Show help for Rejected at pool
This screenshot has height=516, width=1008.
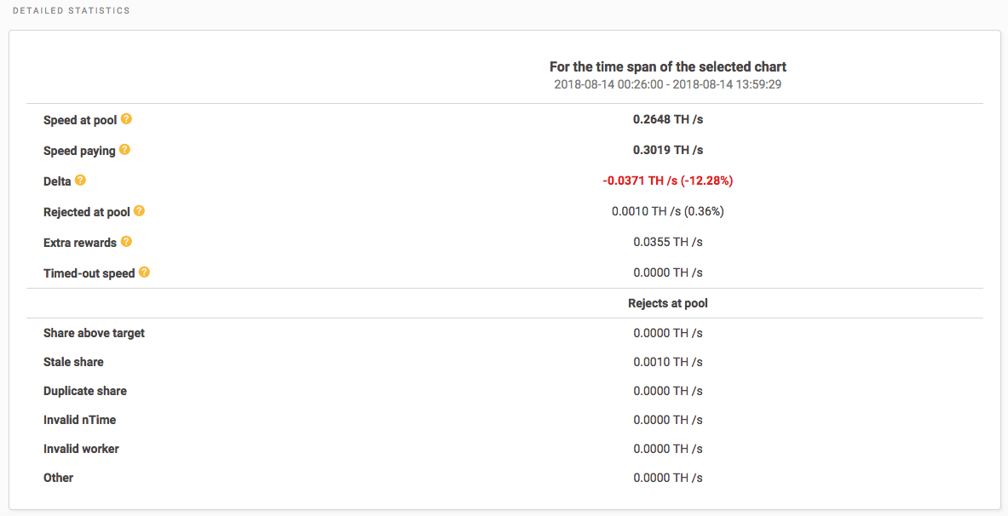pos(140,211)
